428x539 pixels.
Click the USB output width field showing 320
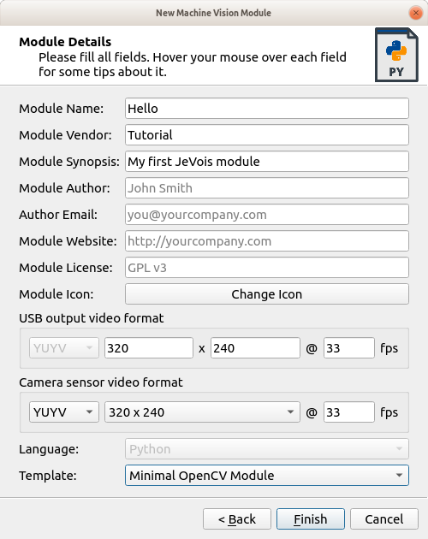149,348
